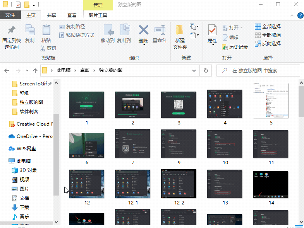Click the Copy (复制) ribbon icon
The height and width of the screenshot is (228, 304).
tap(30, 30)
